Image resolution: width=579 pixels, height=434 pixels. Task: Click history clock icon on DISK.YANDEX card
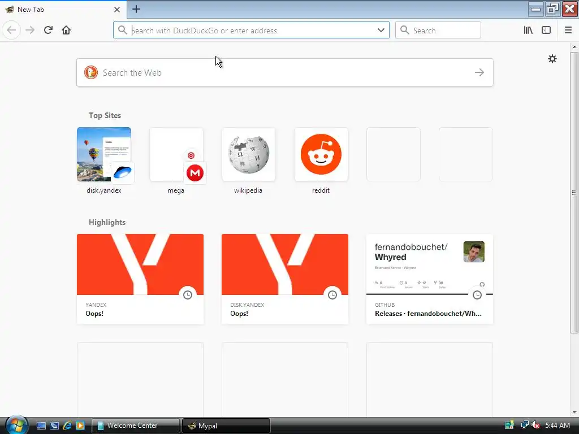point(332,295)
